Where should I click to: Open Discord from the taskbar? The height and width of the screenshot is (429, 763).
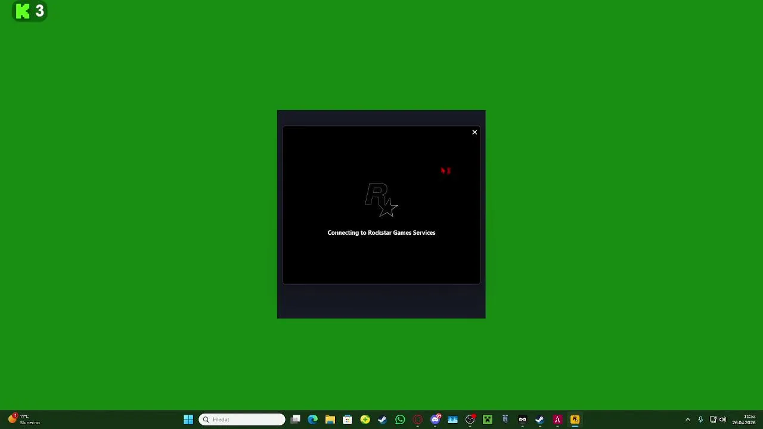tap(435, 419)
